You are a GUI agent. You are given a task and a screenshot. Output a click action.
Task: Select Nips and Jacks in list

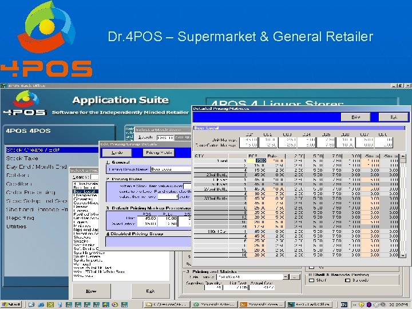(86, 229)
